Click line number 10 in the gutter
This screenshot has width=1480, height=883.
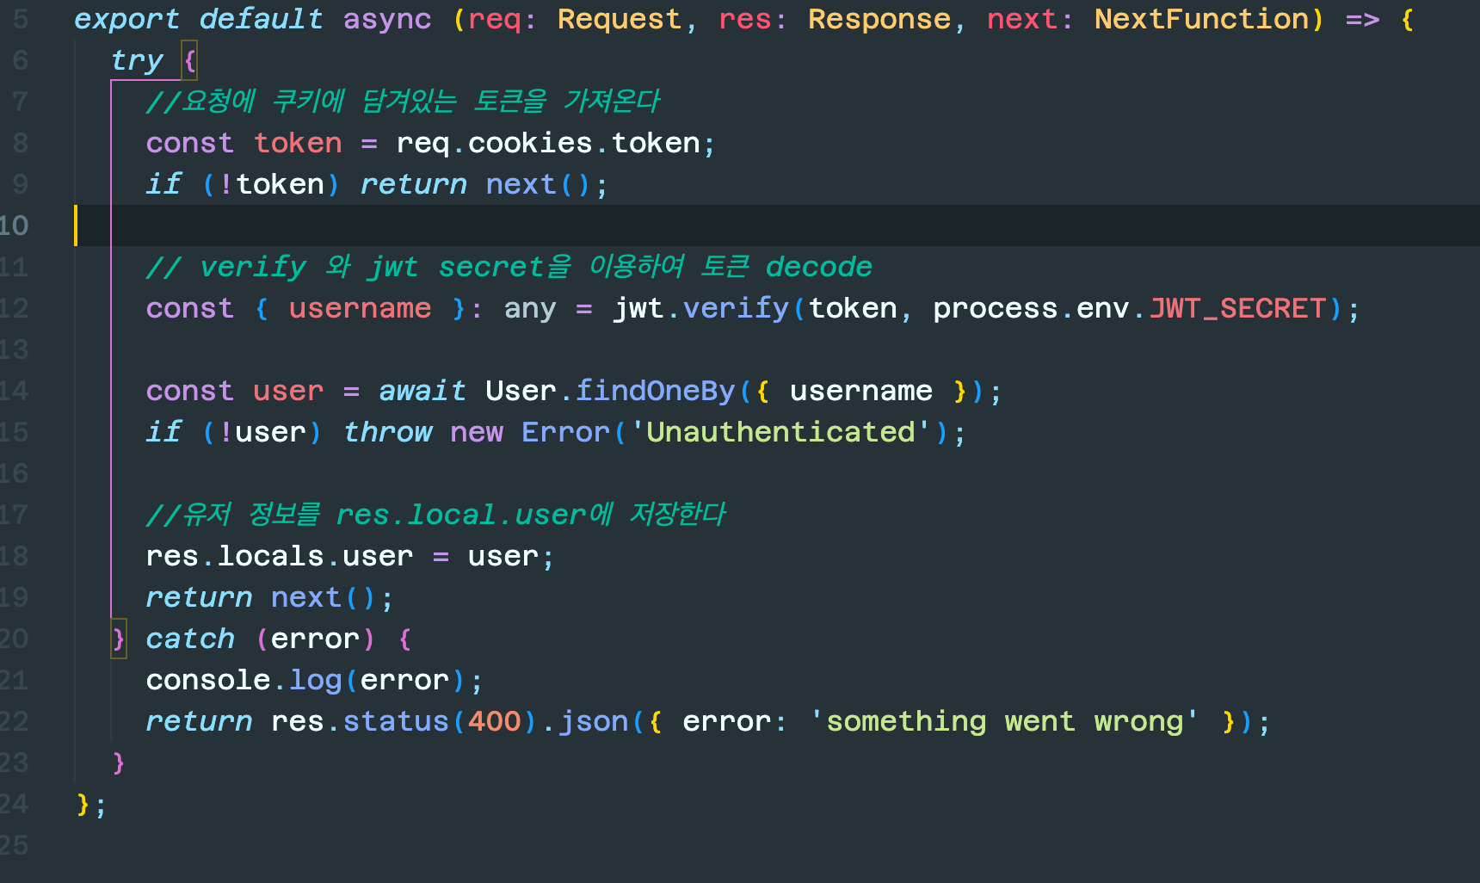(x=14, y=225)
